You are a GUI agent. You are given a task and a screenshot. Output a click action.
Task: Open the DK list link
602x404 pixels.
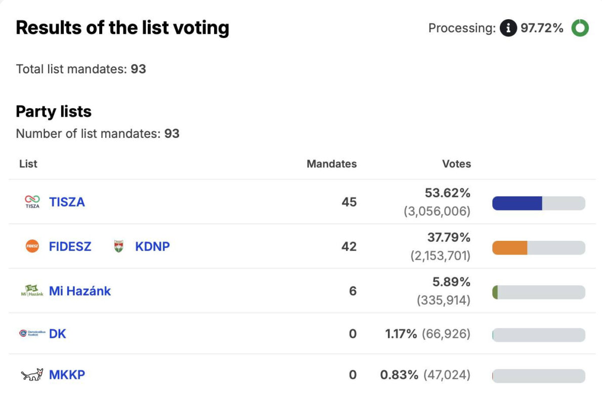click(x=58, y=333)
